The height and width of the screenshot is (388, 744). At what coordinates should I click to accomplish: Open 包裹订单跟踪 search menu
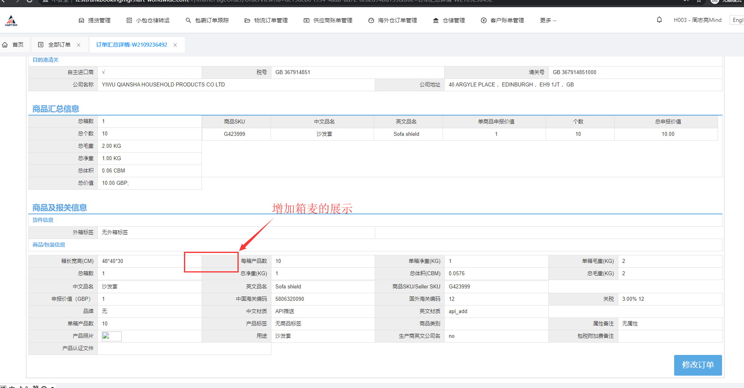pyautogui.click(x=207, y=20)
